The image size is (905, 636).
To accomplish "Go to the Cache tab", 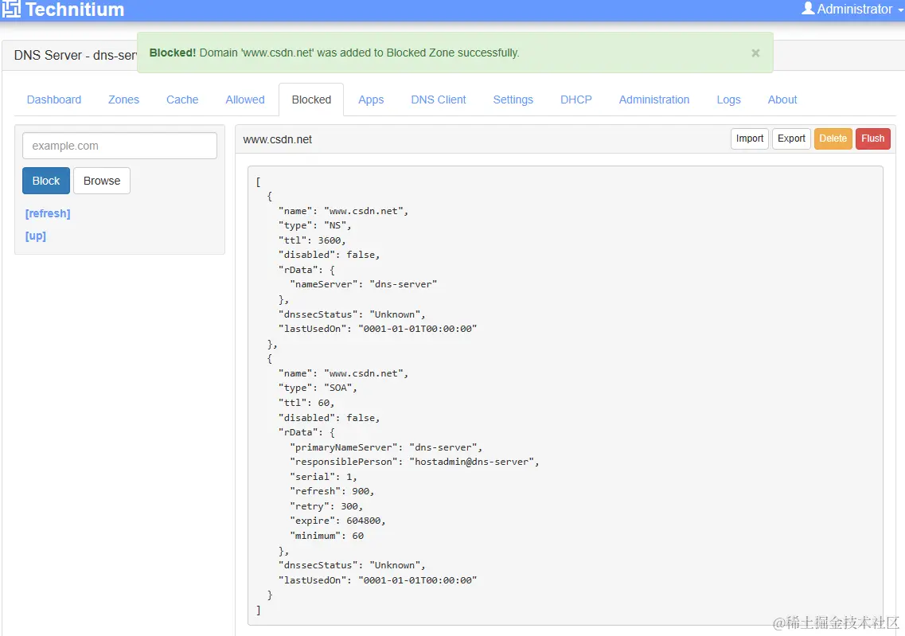I will 182,99.
